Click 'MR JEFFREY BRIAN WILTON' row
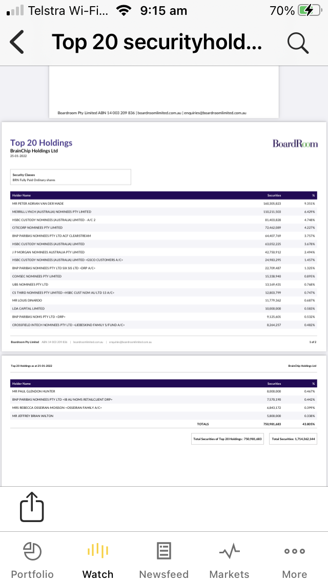Screen dimensions: 328x582 (163, 415)
